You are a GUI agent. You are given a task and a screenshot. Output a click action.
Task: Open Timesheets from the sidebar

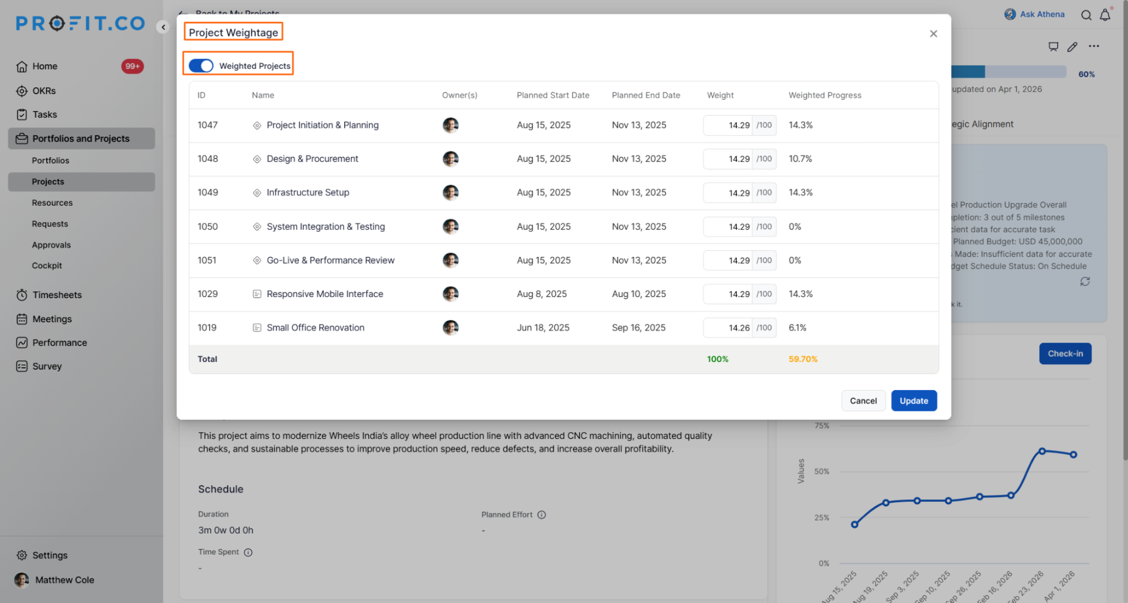[x=56, y=295]
